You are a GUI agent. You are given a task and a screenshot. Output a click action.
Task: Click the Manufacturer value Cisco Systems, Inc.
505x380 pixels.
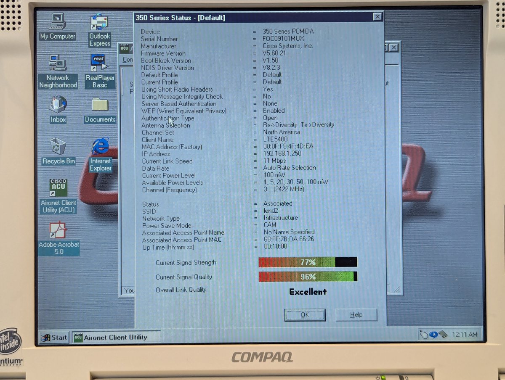(x=288, y=46)
